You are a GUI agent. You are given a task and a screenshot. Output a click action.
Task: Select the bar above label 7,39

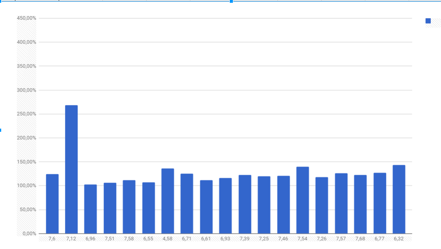[245, 205]
